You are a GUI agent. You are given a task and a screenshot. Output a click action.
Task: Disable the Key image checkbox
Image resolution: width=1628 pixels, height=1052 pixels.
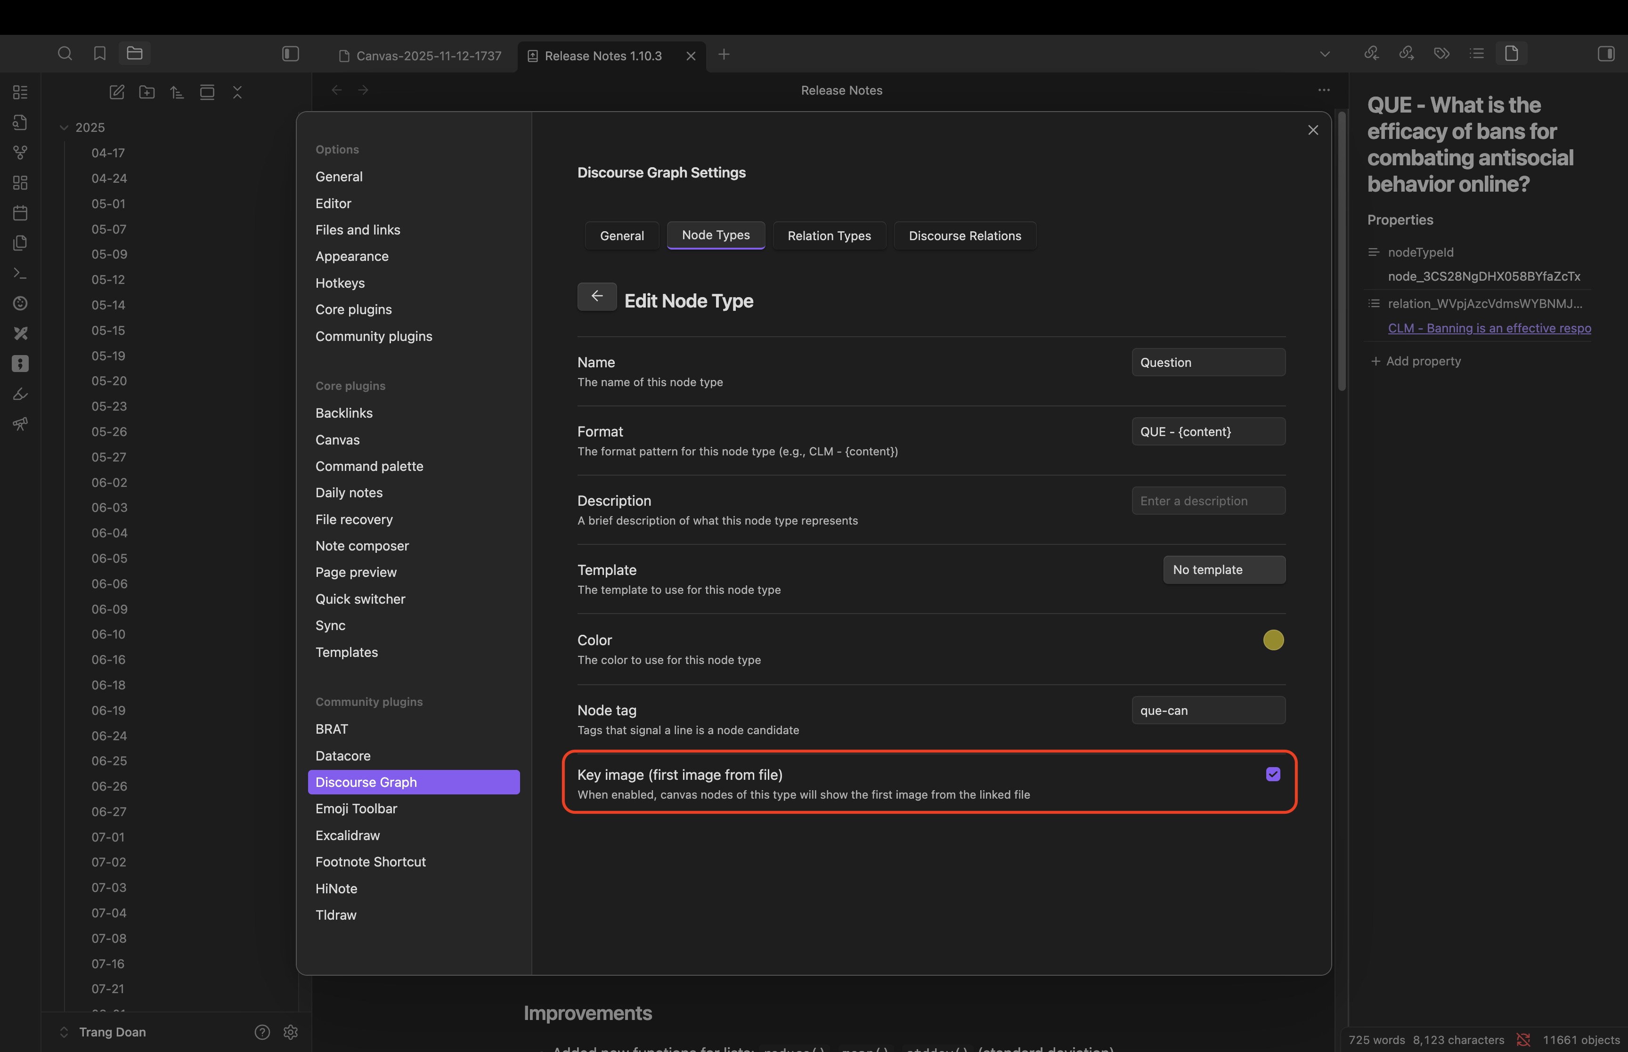pyautogui.click(x=1273, y=774)
